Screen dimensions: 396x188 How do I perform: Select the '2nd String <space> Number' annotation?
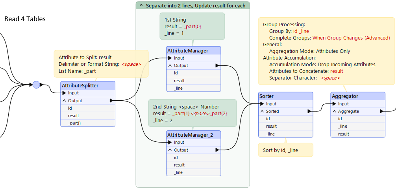click(192, 113)
